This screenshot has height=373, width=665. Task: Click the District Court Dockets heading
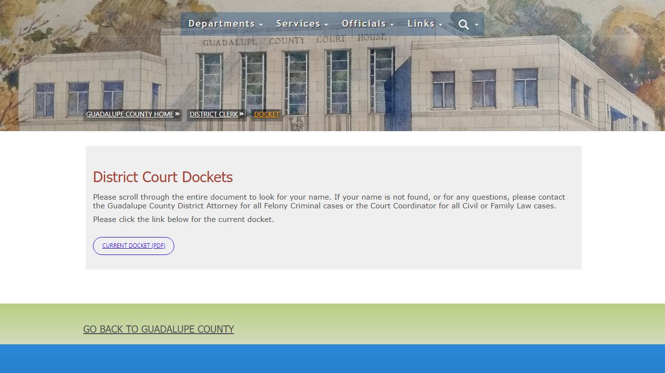[163, 177]
